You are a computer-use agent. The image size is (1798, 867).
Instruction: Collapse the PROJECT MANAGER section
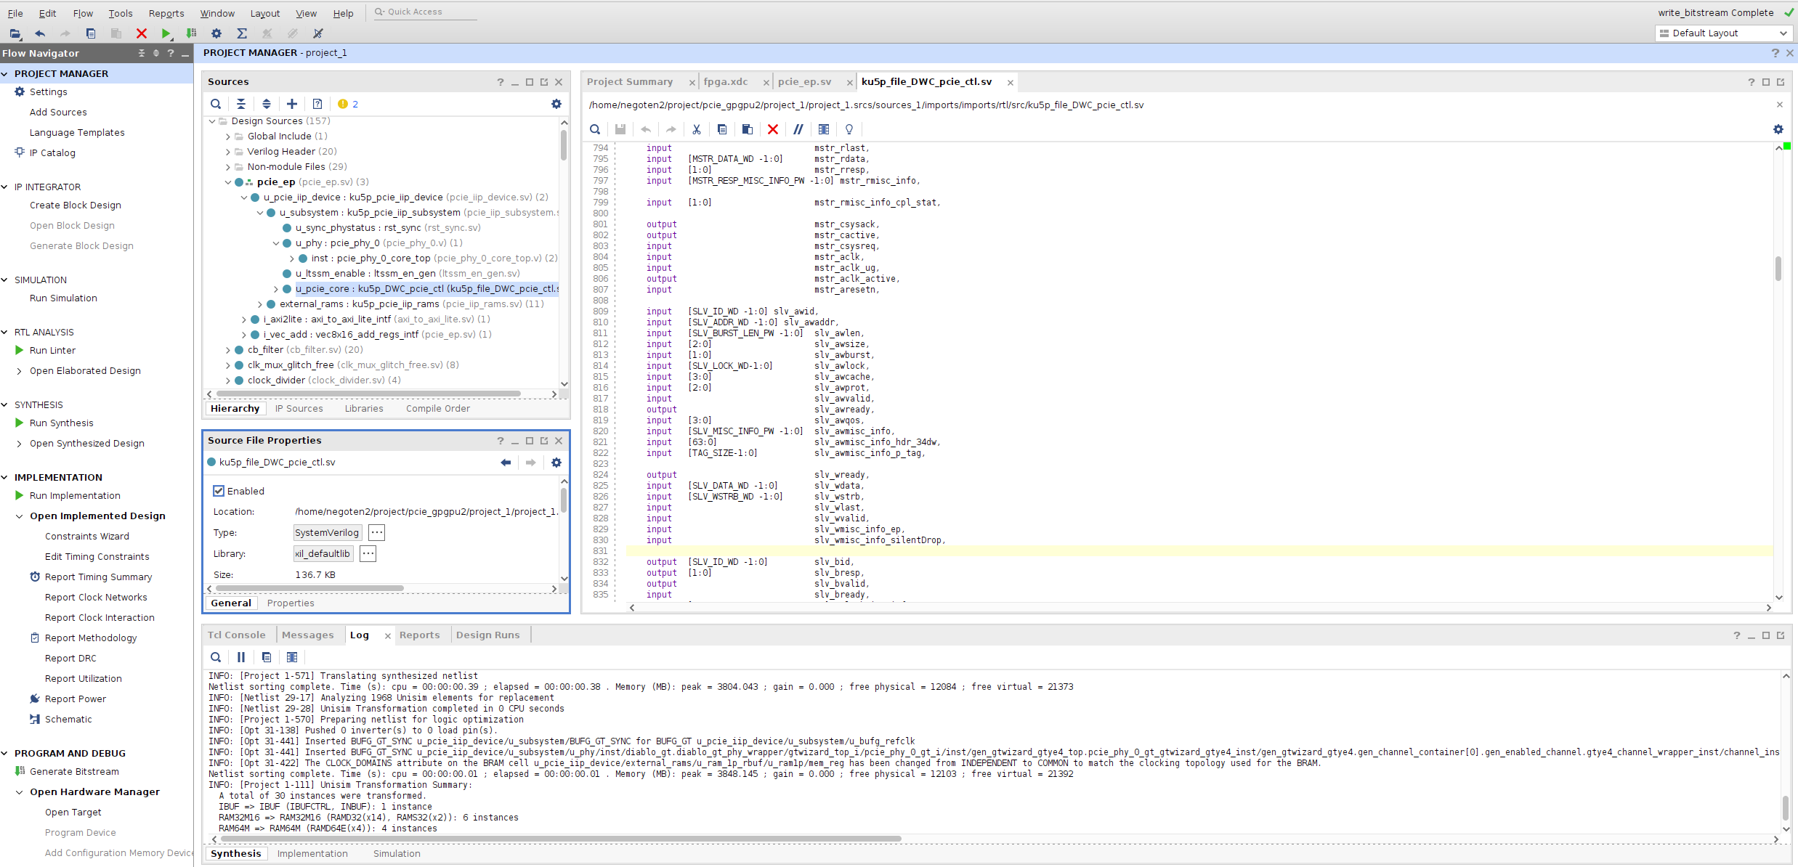click(x=5, y=73)
